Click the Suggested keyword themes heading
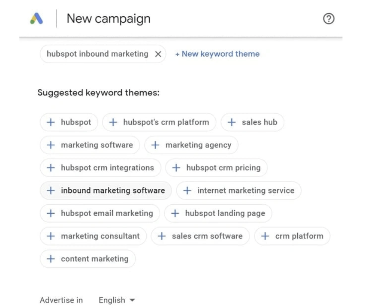The height and width of the screenshot is (308, 385). tap(98, 93)
